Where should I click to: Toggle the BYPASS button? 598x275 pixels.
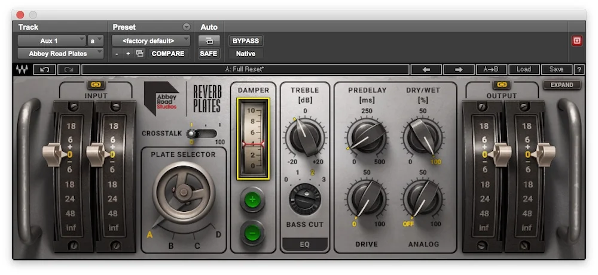pyautogui.click(x=246, y=41)
